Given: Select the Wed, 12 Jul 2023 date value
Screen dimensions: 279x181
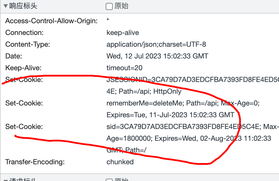Looking at the screenshot, I should [x=157, y=56].
